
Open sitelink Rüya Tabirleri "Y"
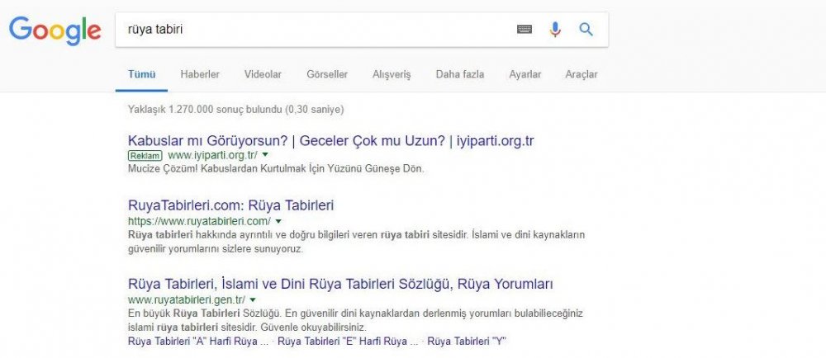click(x=466, y=342)
